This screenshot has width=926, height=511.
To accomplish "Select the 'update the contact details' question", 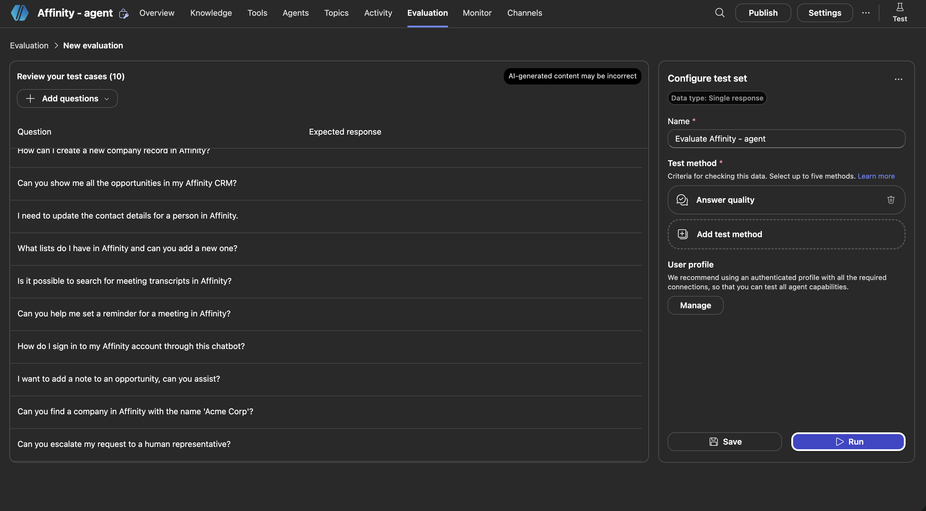I will point(326,216).
